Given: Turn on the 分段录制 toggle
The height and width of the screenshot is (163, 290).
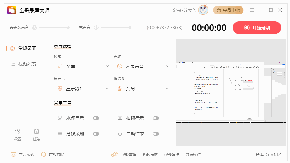Looking at the screenshot, I should (96, 134).
